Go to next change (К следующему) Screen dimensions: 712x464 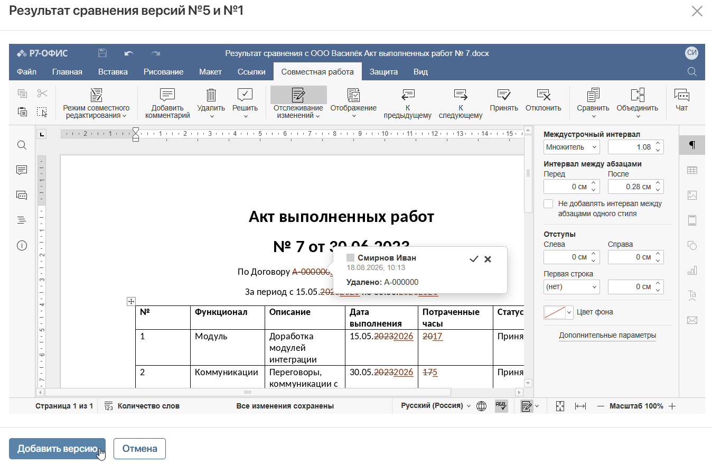tap(461, 103)
